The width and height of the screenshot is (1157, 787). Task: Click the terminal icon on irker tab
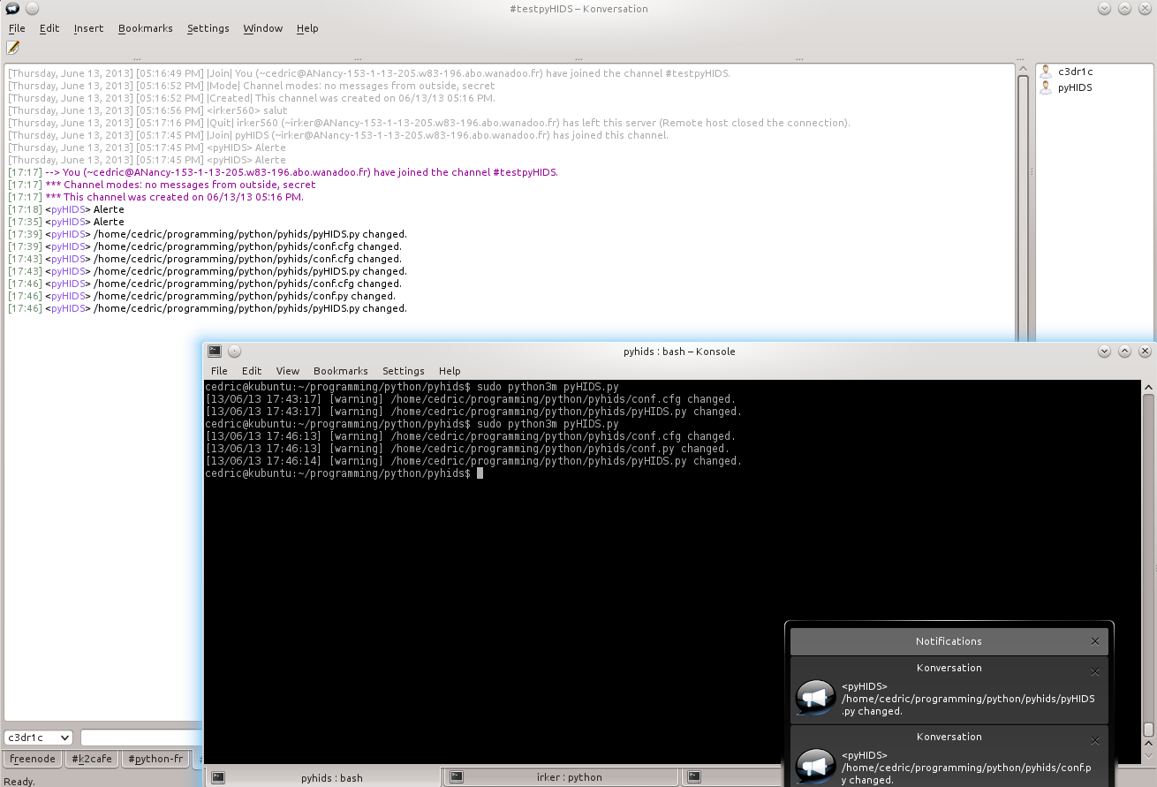point(456,777)
